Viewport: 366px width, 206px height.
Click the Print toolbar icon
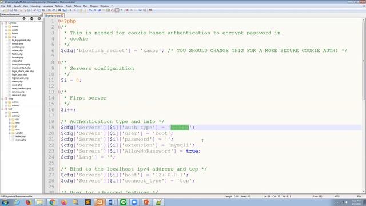29,10
